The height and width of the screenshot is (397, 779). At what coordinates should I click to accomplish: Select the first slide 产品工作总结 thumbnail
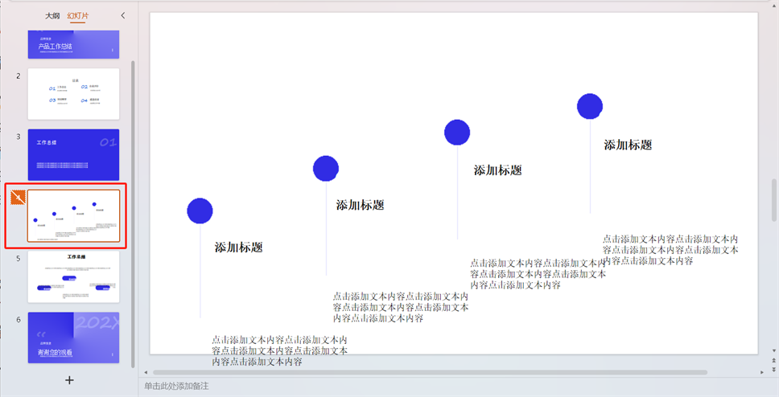73,44
